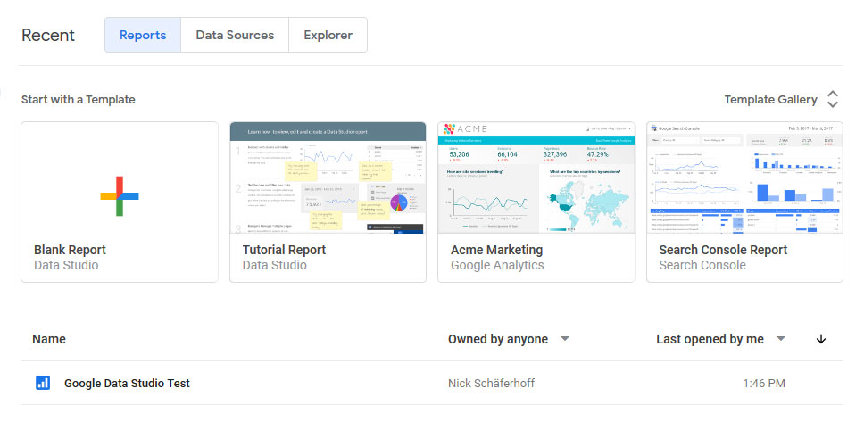Click owner name Nick Schäferhoff
The image size is (864, 422).
[x=492, y=384]
